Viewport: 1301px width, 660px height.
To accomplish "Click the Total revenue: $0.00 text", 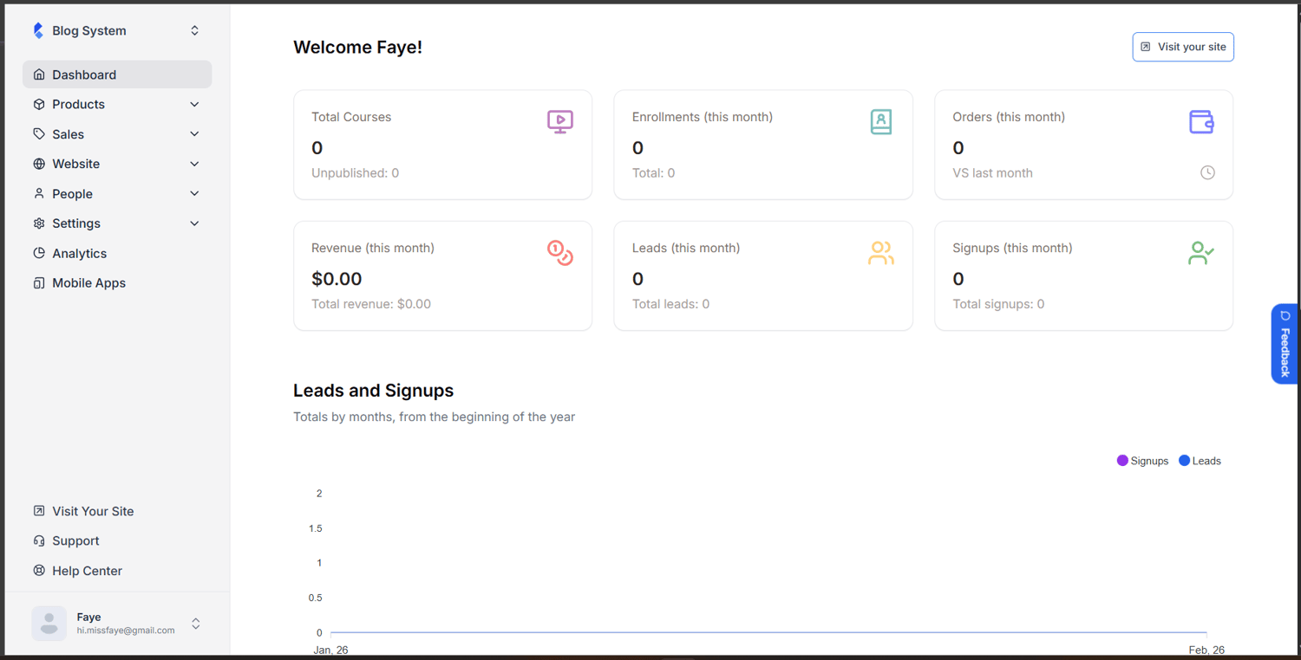I will point(371,304).
